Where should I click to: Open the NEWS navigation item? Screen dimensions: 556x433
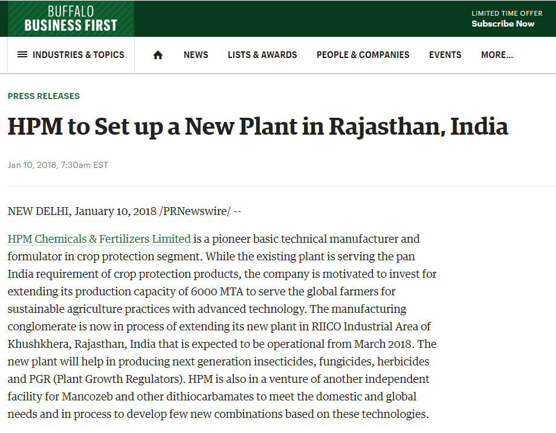[196, 55]
